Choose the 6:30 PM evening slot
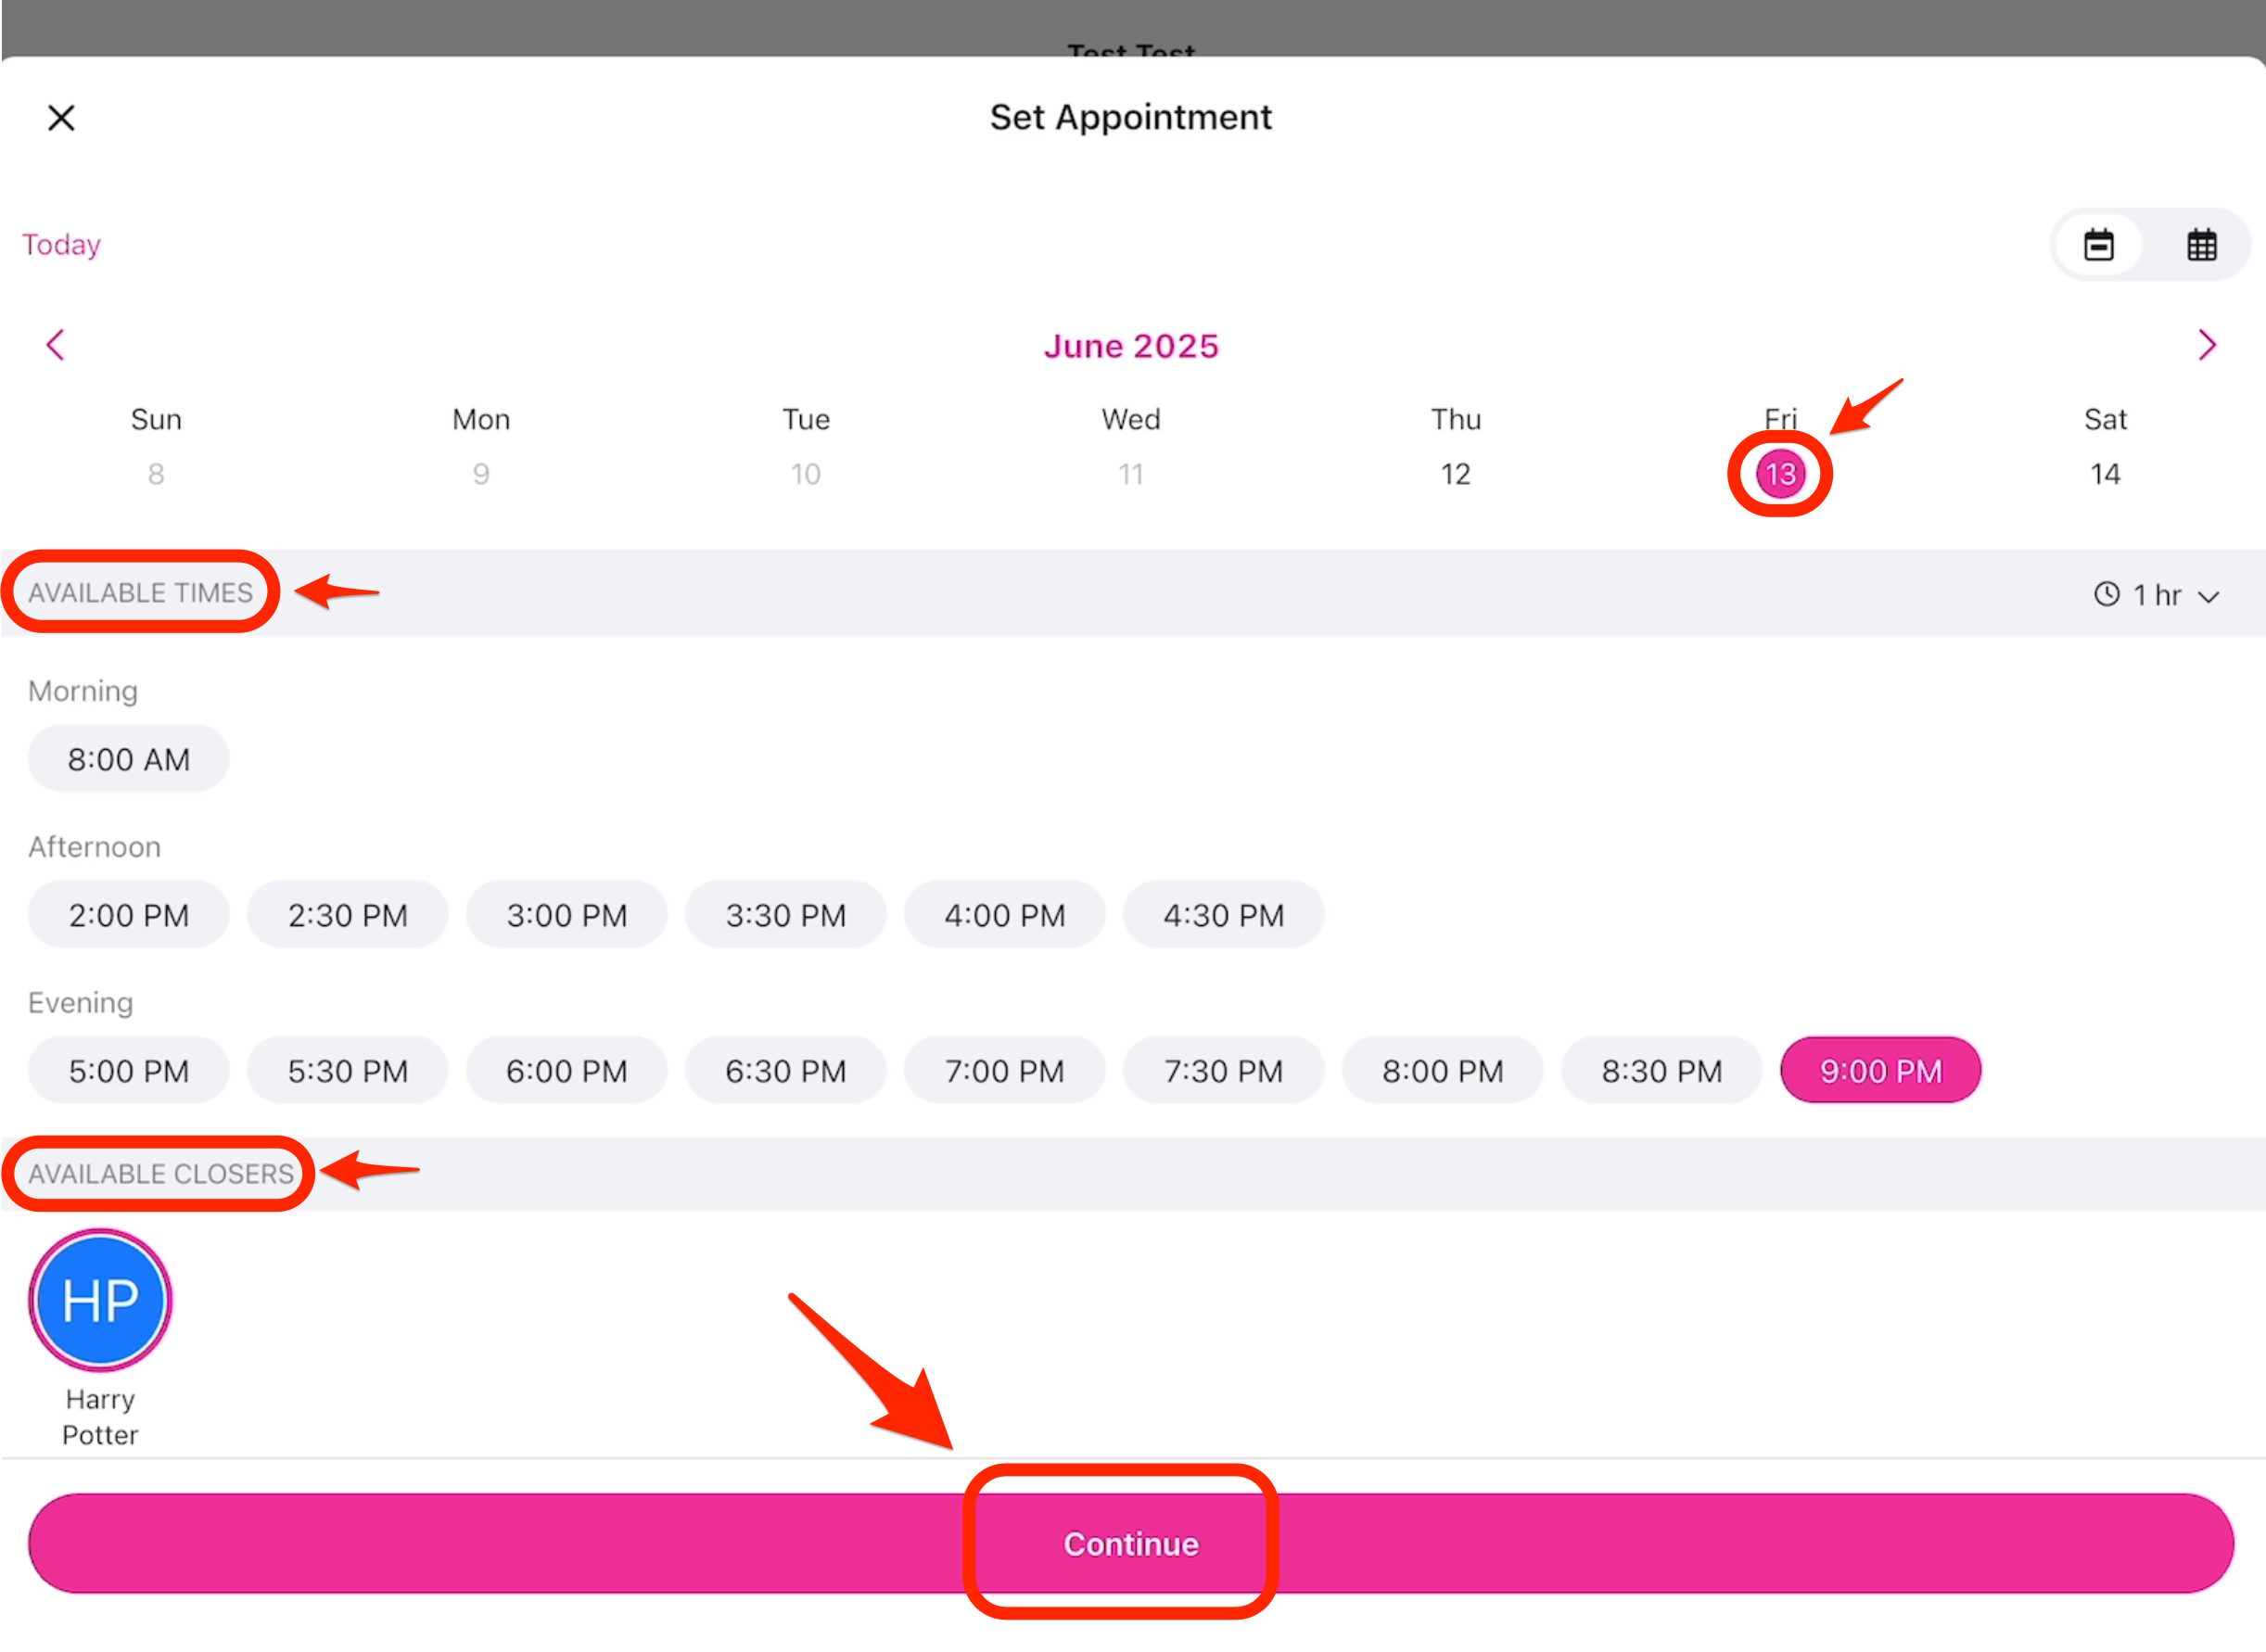Image resolution: width=2266 pixels, height=1652 pixels. [x=786, y=1071]
